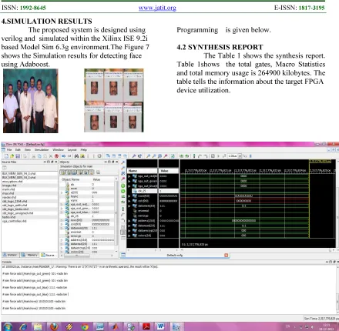Click the Zoom to full view icon
This screenshot has width=339, height=331.
159,156
